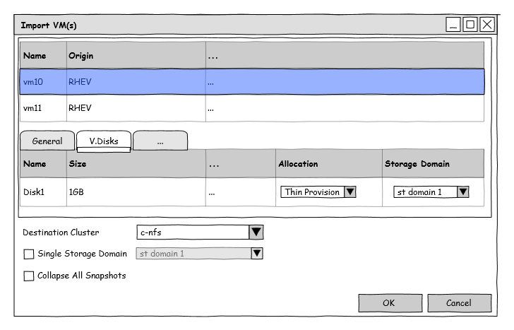Open the Destination Cluster c-nfs dropdown
The image size is (514, 330).
click(x=256, y=232)
